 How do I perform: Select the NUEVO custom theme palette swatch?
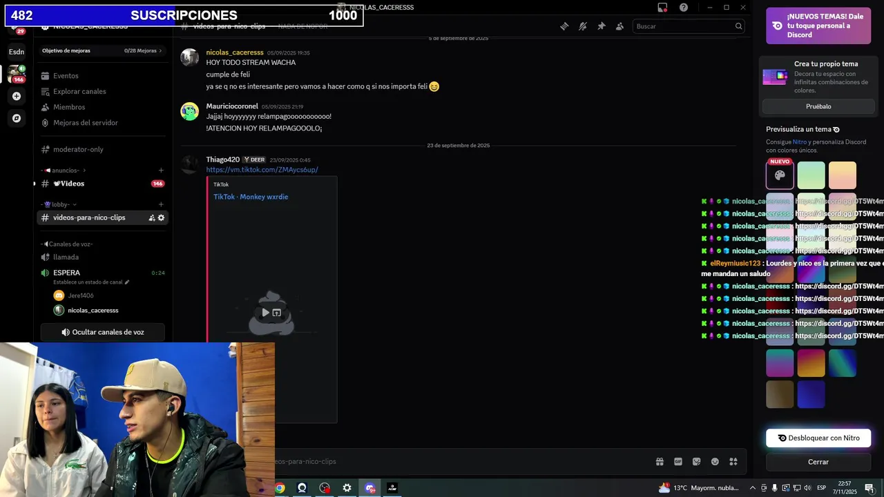[780, 175]
